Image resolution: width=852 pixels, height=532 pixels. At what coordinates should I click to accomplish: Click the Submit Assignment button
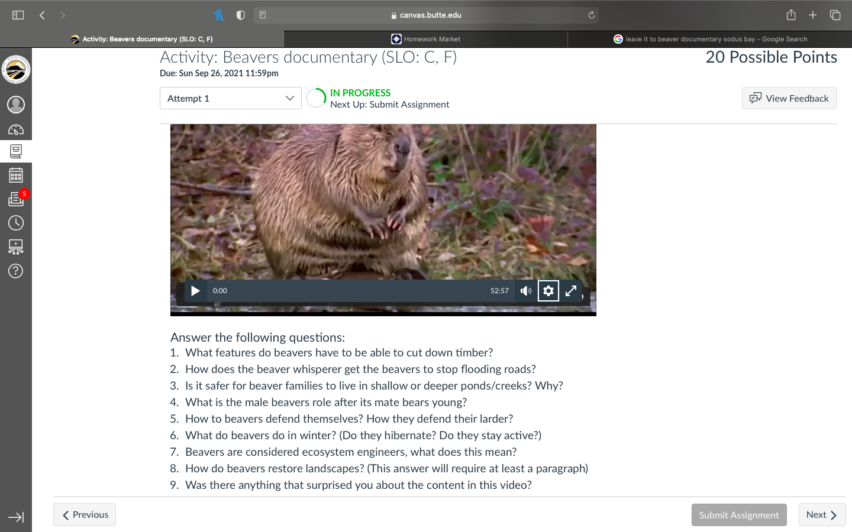coord(739,515)
